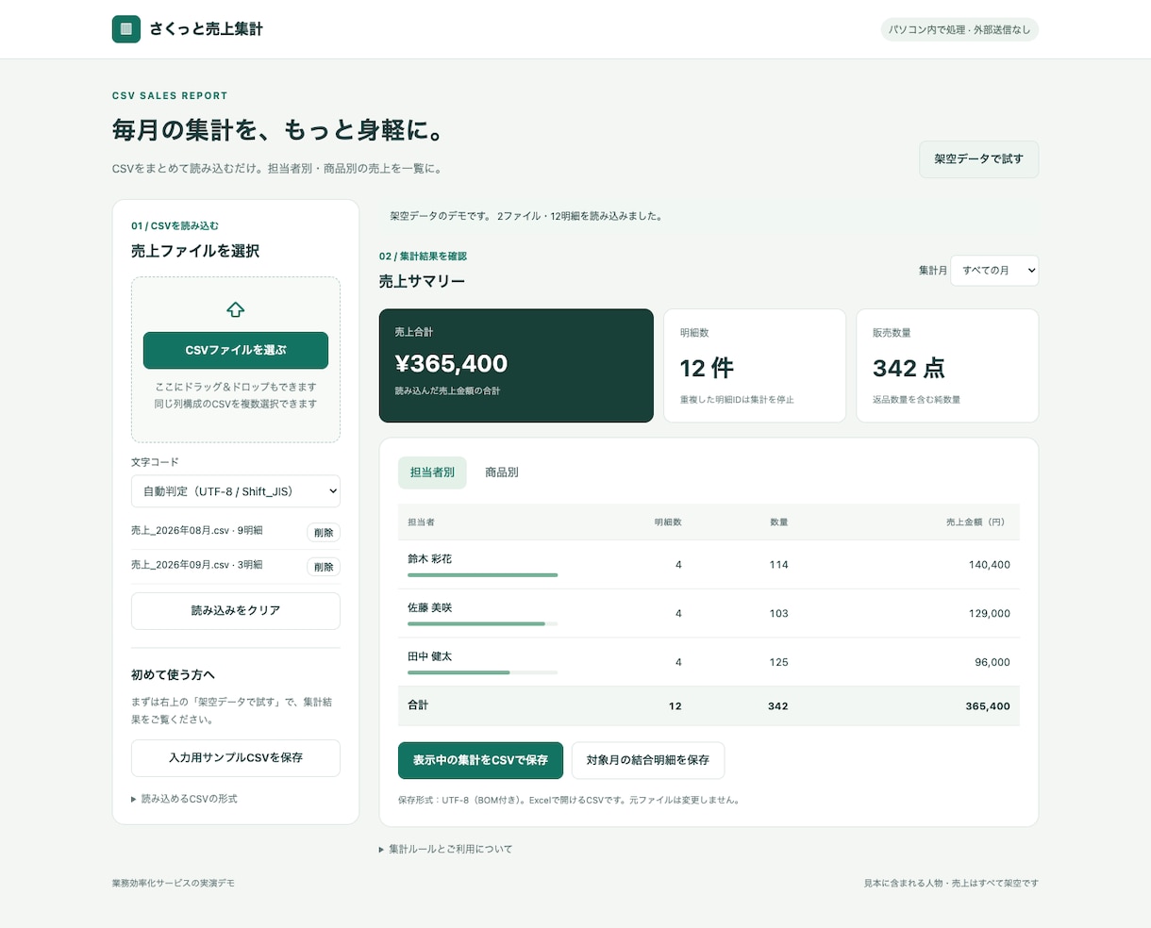Click the name 鈴木 彩花

tap(429, 559)
